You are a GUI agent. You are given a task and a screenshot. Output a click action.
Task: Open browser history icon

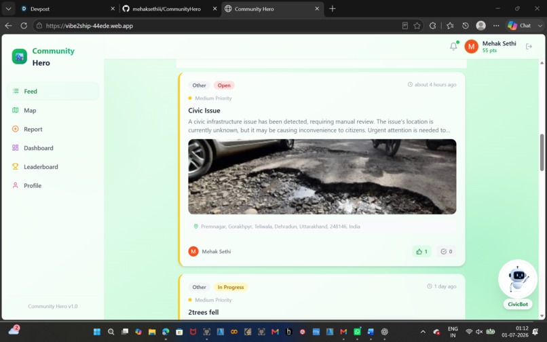(466, 26)
